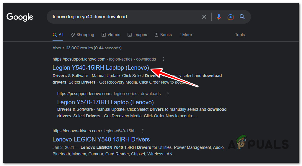This screenshot has height=166, width=302.
Task: Open the Tools options
Action: 240,35
